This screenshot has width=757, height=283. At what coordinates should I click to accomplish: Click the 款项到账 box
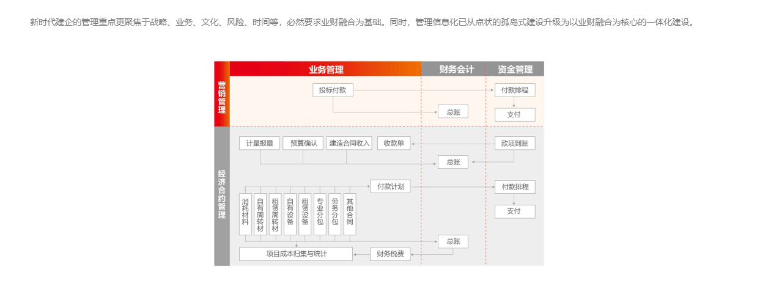coord(514,143)
